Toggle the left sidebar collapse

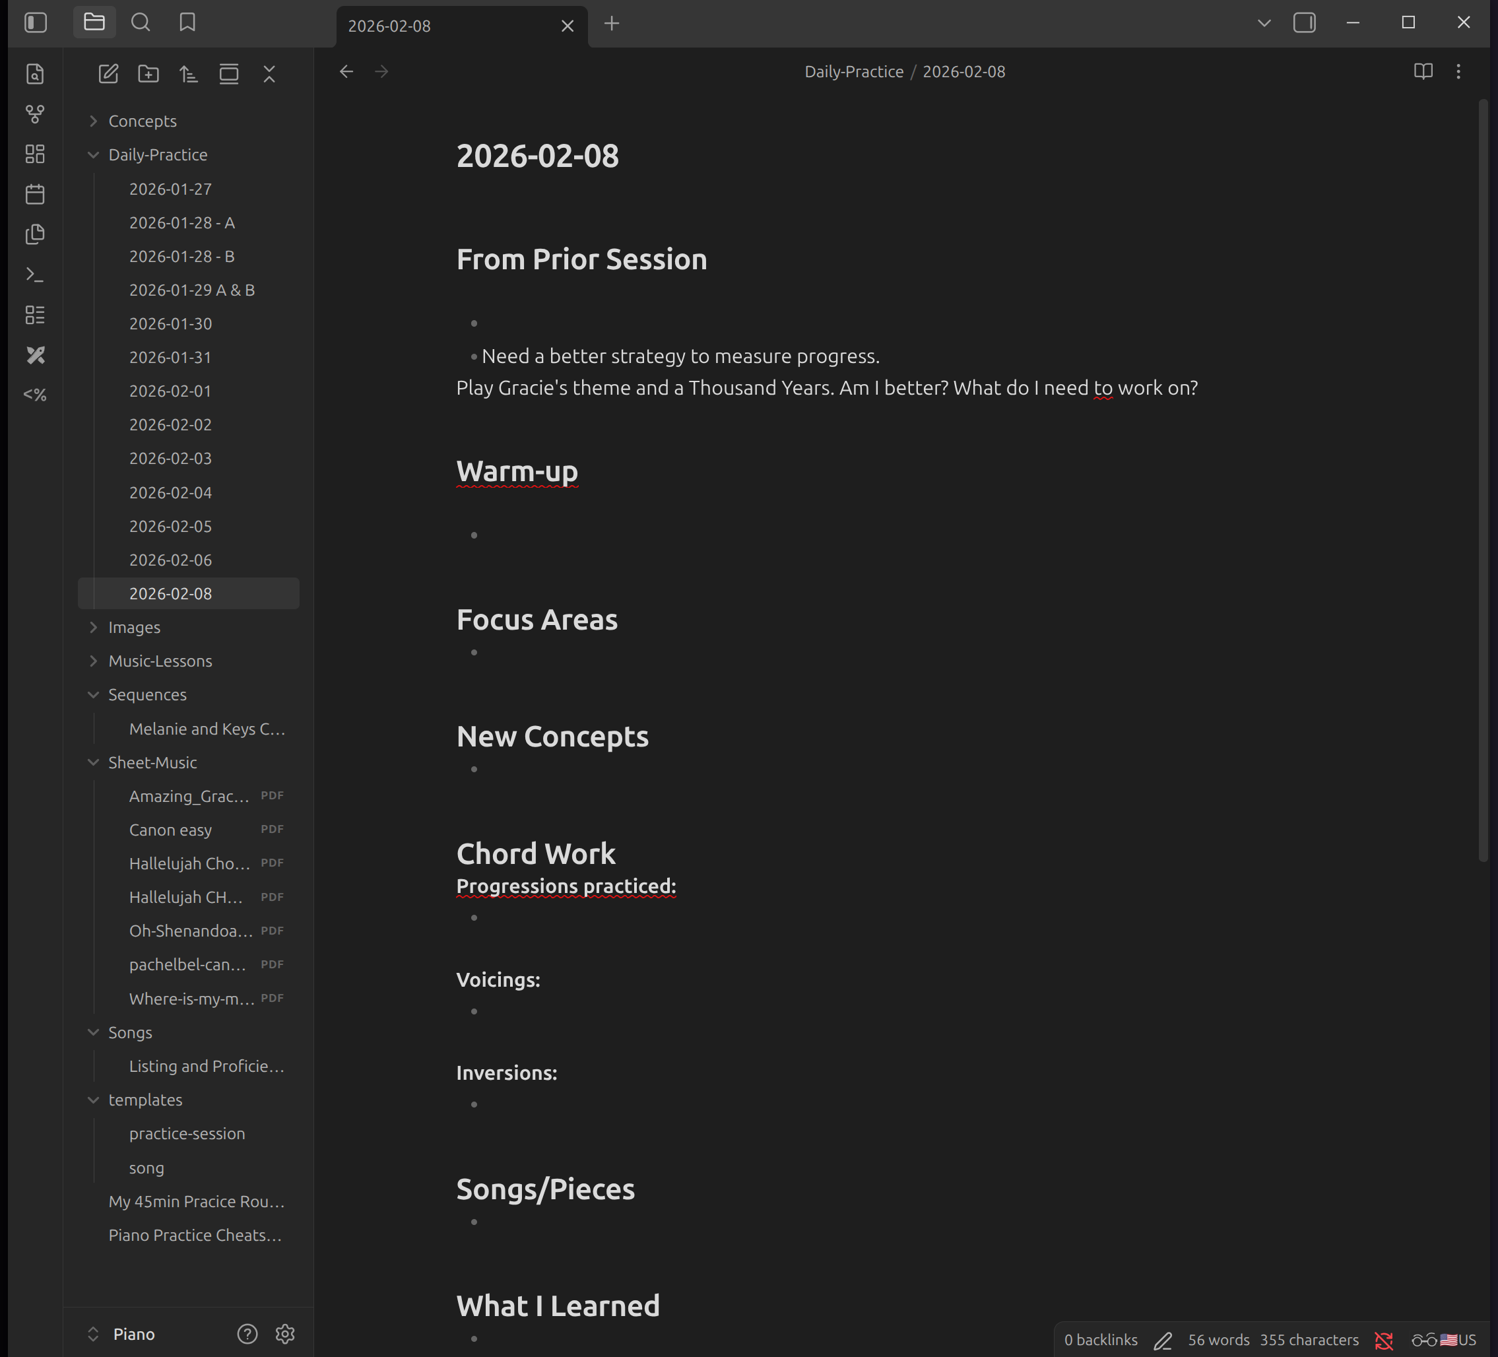(36, 23)
